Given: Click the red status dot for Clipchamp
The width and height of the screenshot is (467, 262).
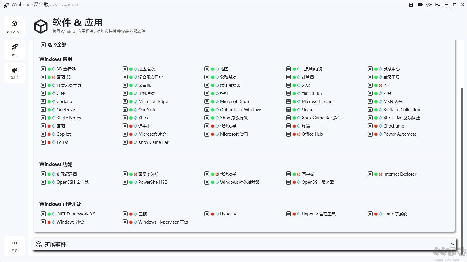Looking at the screenshot, I should pos(376,126).
